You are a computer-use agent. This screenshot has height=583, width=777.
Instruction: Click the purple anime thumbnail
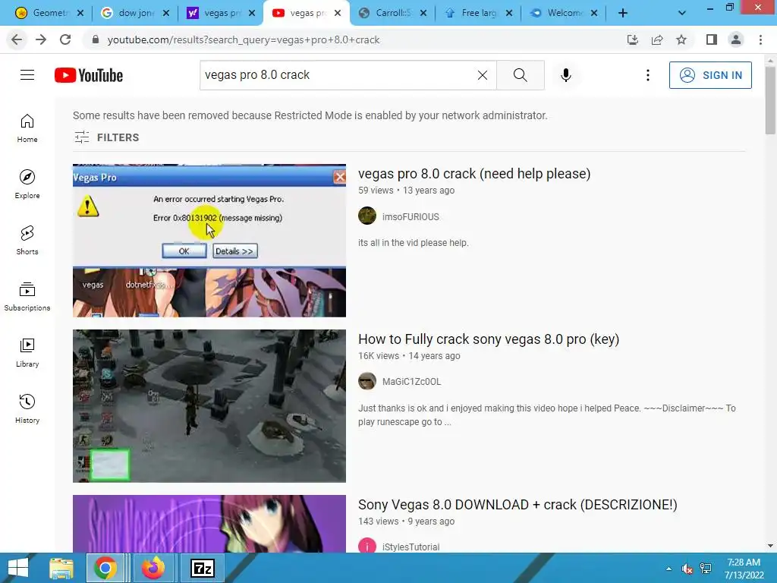point(209,524)
